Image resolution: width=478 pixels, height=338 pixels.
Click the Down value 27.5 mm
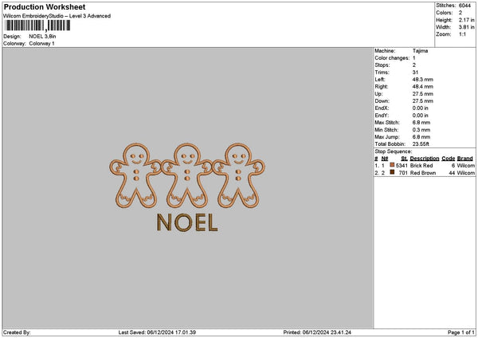pyautogui.click(x=422, y=101)
